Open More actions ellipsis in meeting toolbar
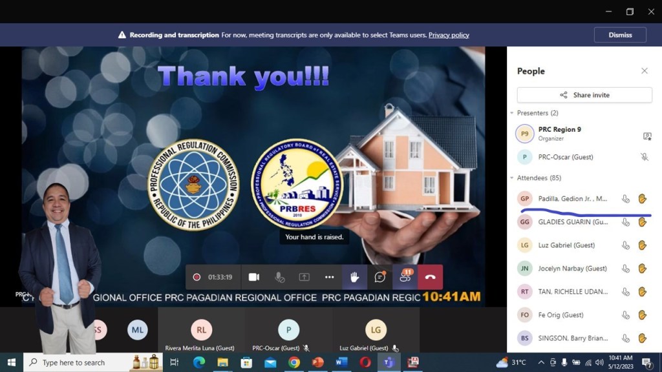Screen dimensions: 662x372 330,277
